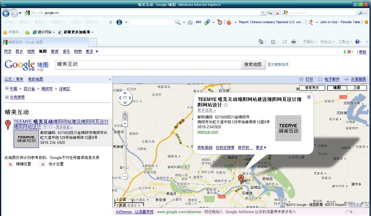
Task: Click the 显示搜索选项 link
Action: [x=278, y=65]
